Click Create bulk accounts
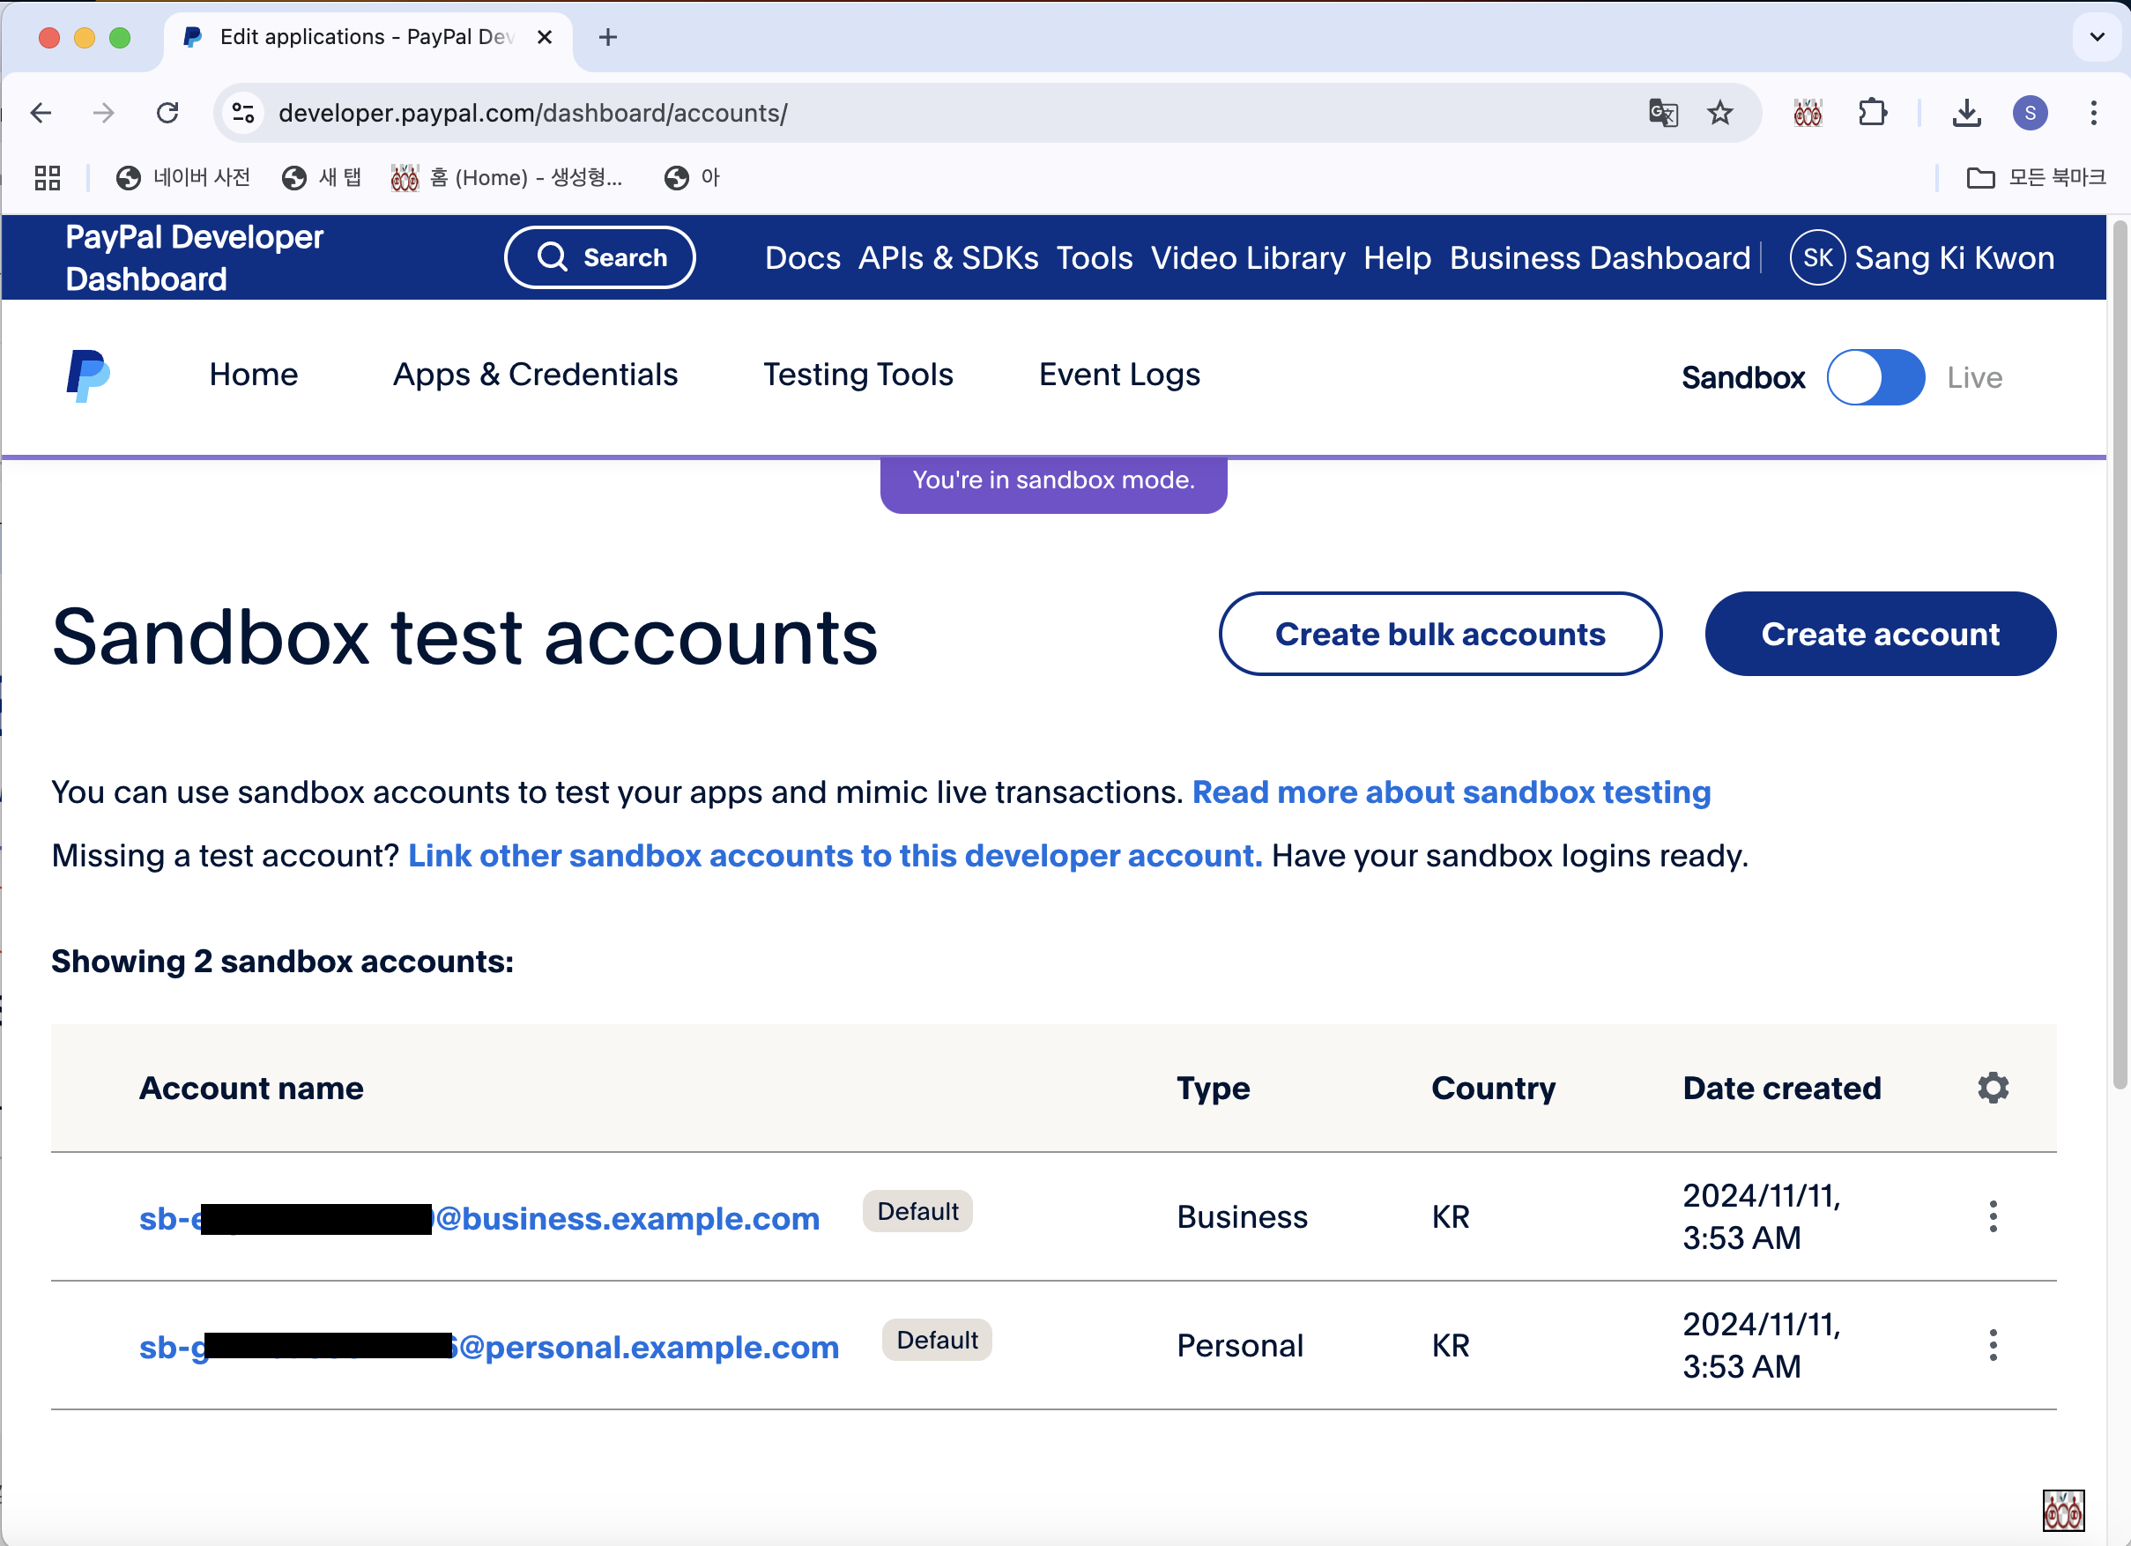This screenshot has width=2131, height=1546. click(1439, 634)
